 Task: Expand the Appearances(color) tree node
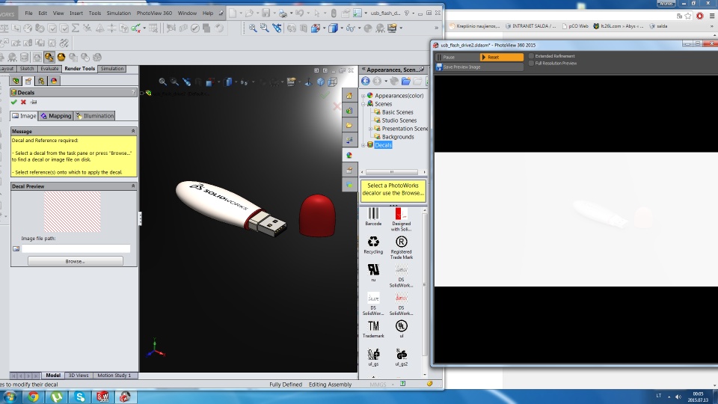[x=363, y=96]
